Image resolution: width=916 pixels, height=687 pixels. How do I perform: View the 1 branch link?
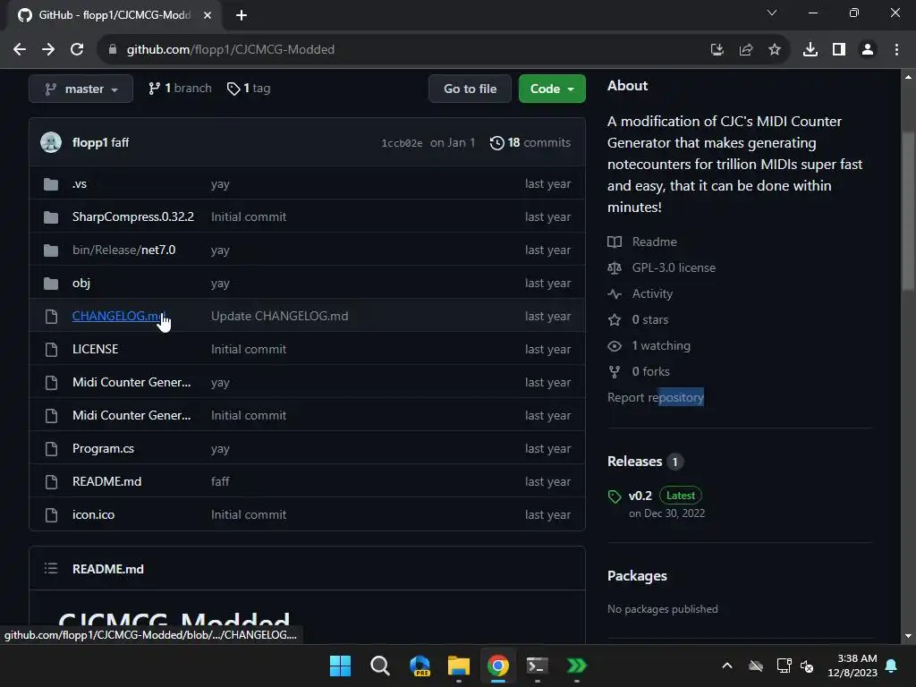(x=180, y=89)
